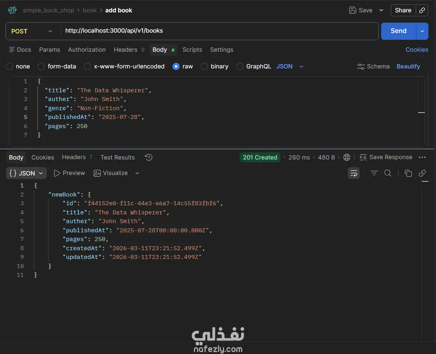Screen dimensions: 436x354
Task: Open the raw body JSON language dropdown
Action: point(290,66)
